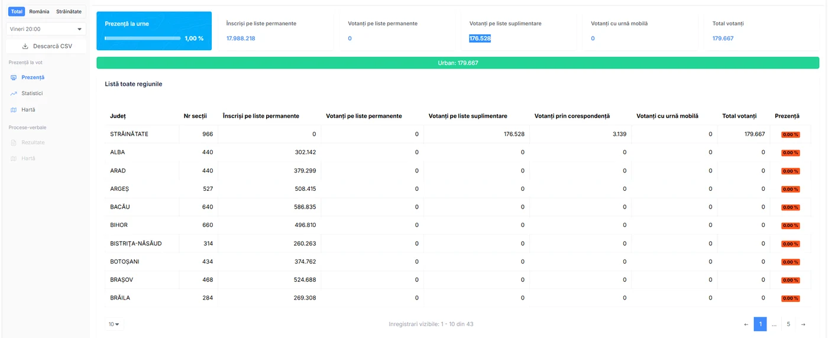828x338 pixels.
Task: Sort by the Județ column header
Action: point(118,116)
